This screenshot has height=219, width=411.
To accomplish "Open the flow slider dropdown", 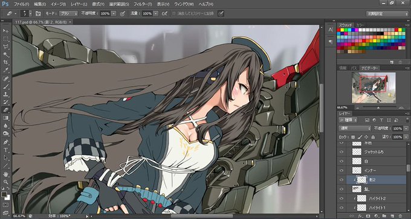I will point(156,14).
